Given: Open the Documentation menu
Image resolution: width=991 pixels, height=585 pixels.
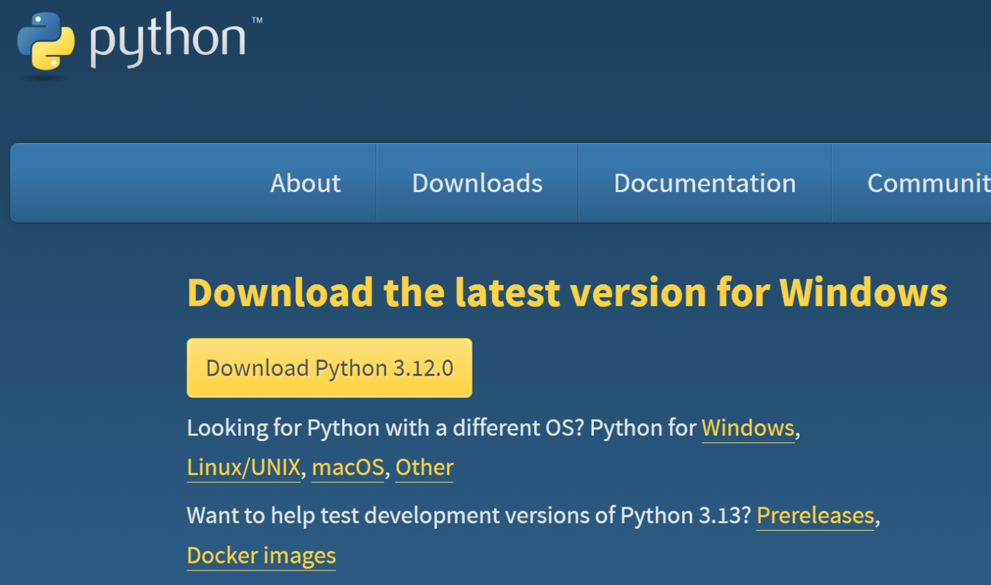Looking at the screenshot, I should click(x=705, y=183).
